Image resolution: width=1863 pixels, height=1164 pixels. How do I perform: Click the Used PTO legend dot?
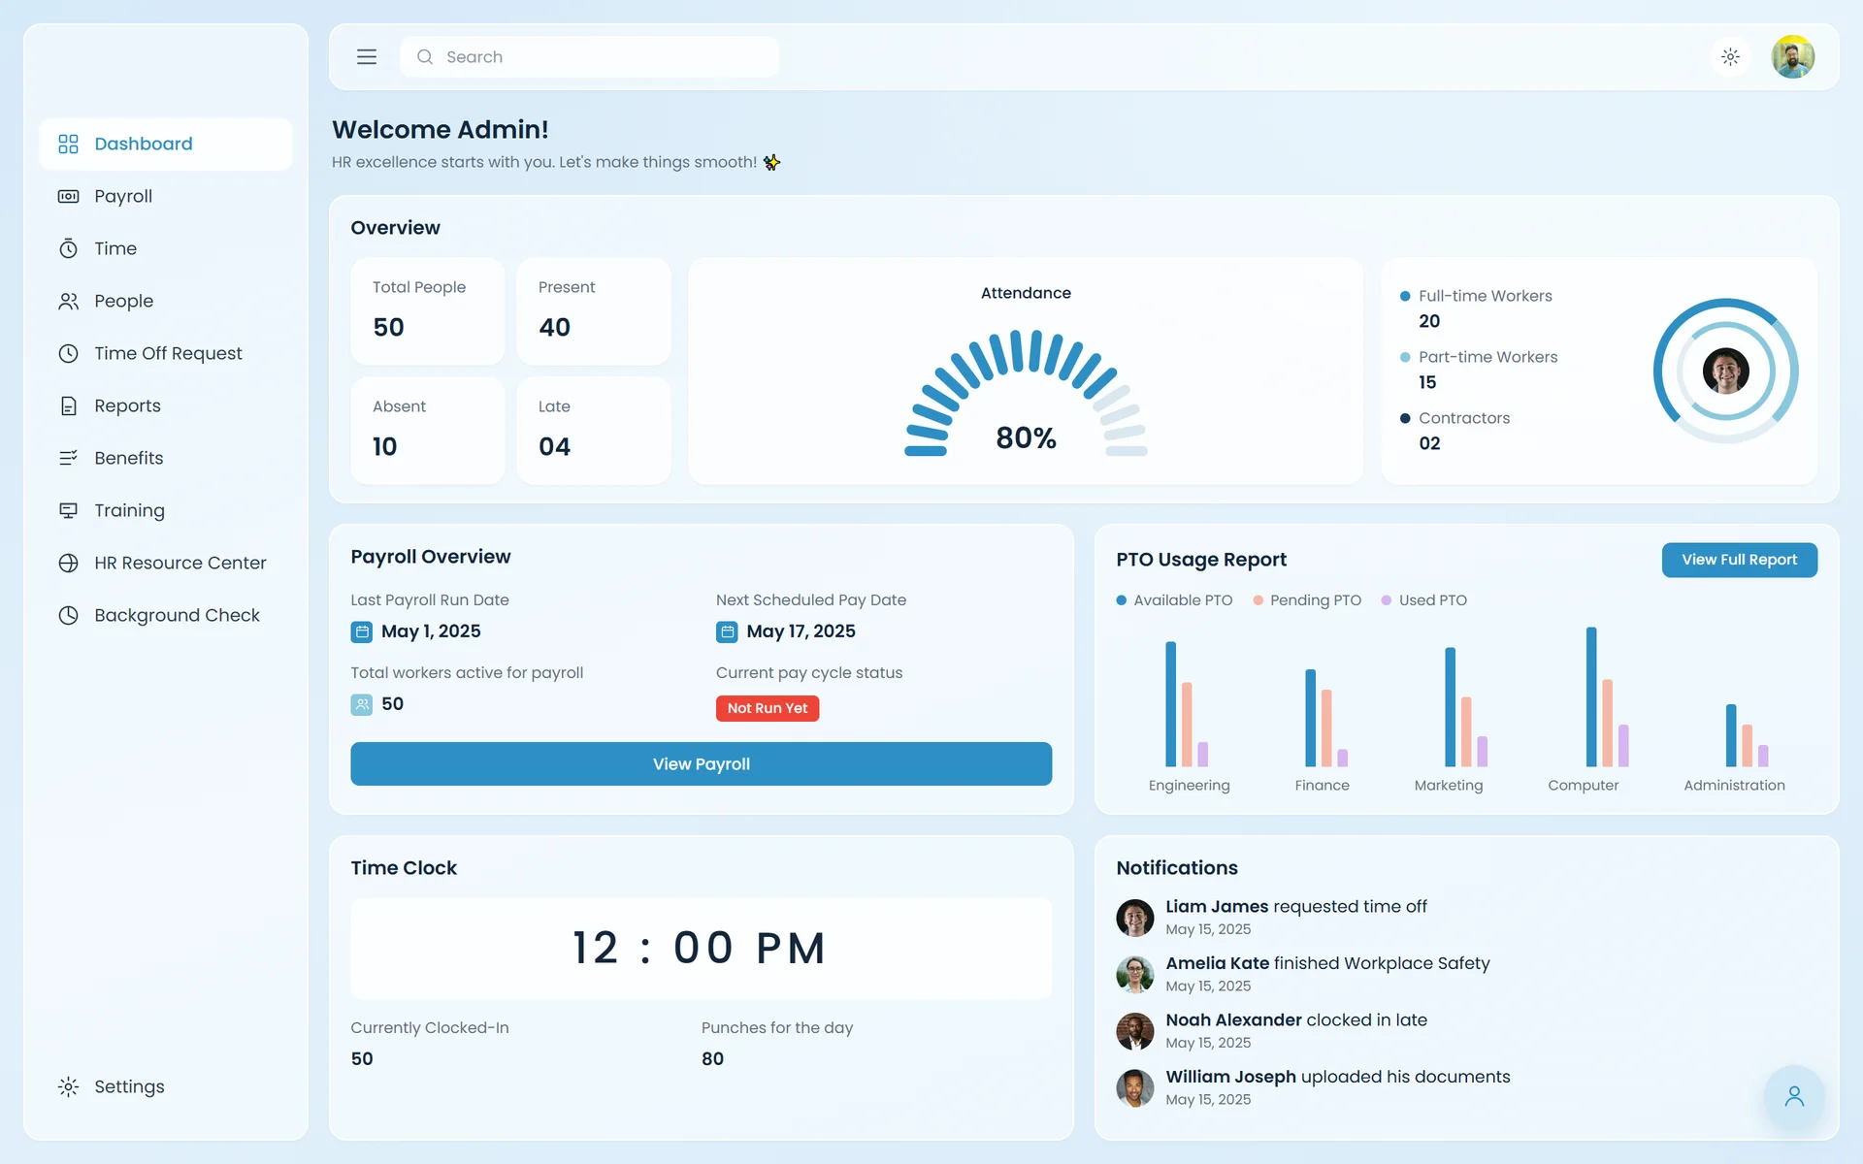[x=1386, y=600]
